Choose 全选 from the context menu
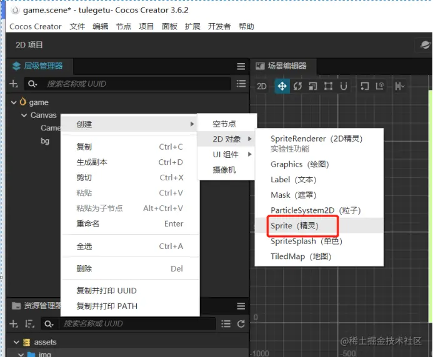The image size is (433, 357). click(129, 246)
